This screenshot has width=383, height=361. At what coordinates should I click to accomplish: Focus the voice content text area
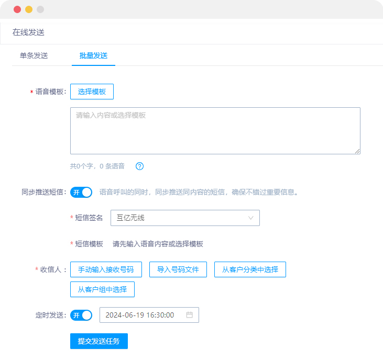pyautogui.click(x=215, y=131)
